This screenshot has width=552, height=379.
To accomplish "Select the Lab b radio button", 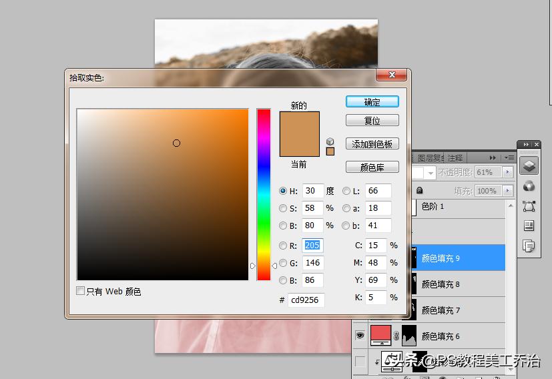I will click(x=346, y=226).
